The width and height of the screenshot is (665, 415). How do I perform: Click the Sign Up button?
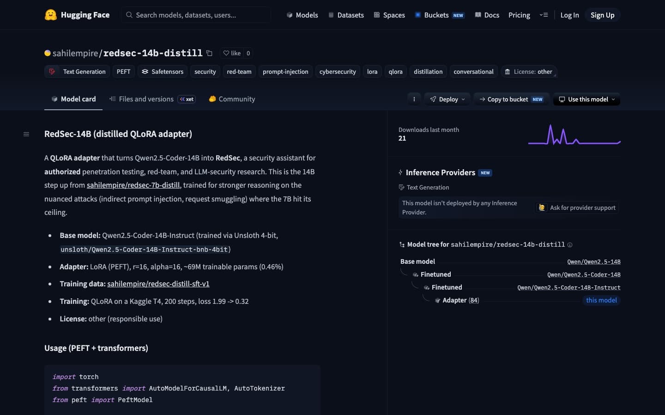tap(602, 15)
